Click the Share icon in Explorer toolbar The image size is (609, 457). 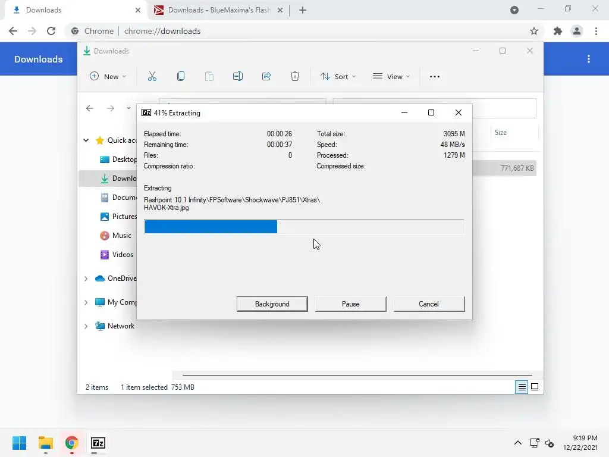[266, 77]
